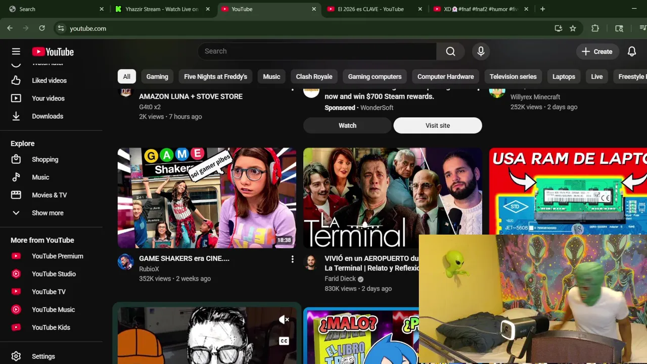Open Settings gear in sidebar
This screenshot has height=364, width=647.
(x=16, y=356)
